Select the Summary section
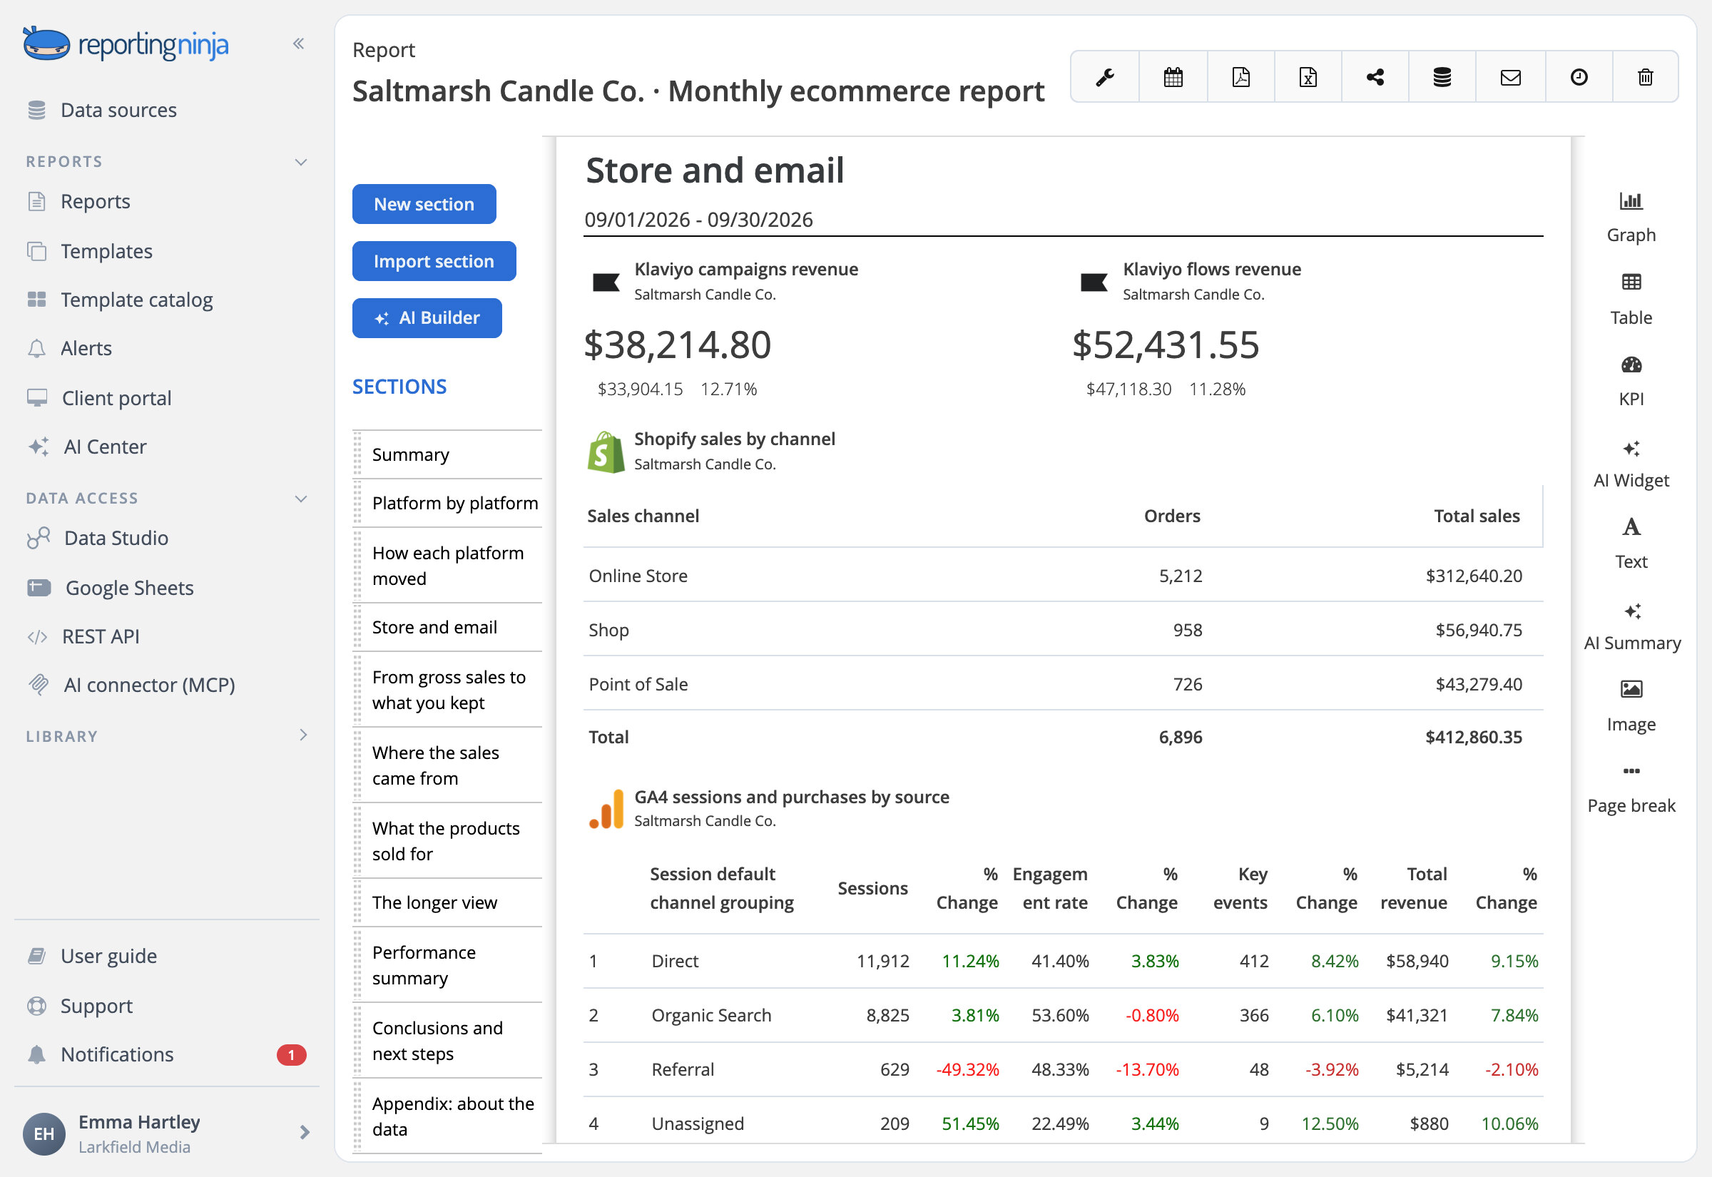This screenshot has height=1177, width=1712. click(x=448, y=454)
